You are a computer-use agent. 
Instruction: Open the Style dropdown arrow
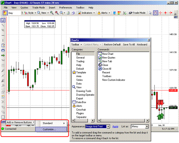click(35, 13)
